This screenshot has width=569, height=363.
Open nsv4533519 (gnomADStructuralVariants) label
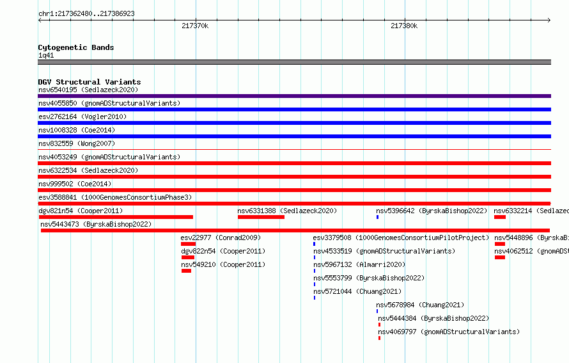click(384, 251)
